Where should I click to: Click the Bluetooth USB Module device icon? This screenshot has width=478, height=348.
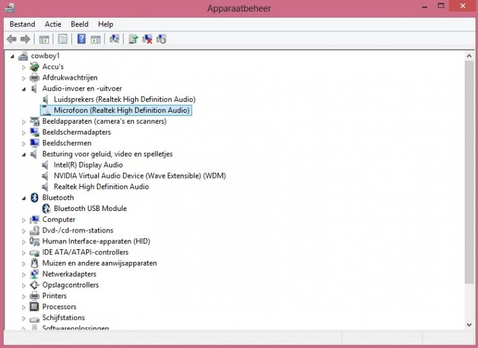click(x=47, y=208)
